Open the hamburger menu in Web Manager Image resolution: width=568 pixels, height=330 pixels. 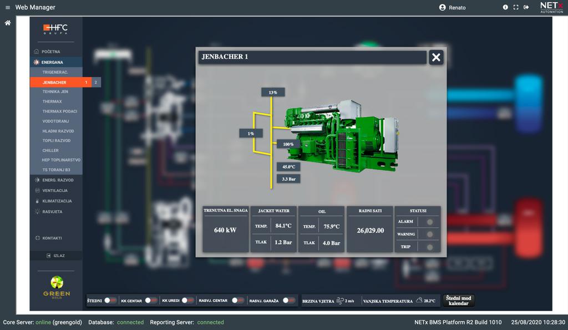pos(8,8)
